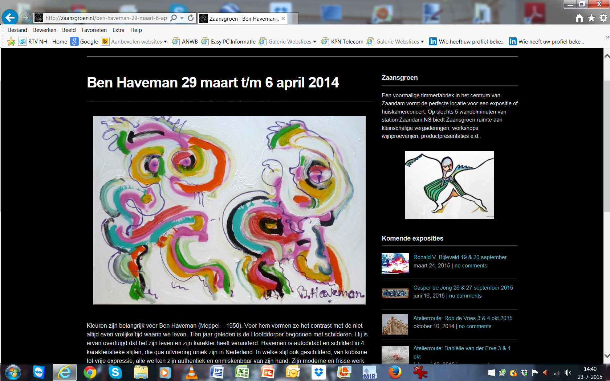The image size is (610, 381).
Task: Open the first LinkedIn Wie heeft uw profiel bookmark
Action: click(x=467, y=42)
